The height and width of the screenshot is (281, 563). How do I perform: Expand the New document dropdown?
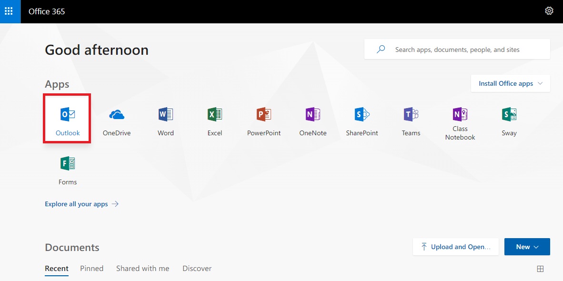527,247
